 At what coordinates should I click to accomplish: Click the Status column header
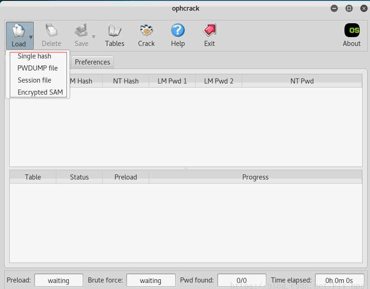click(79, 177)
